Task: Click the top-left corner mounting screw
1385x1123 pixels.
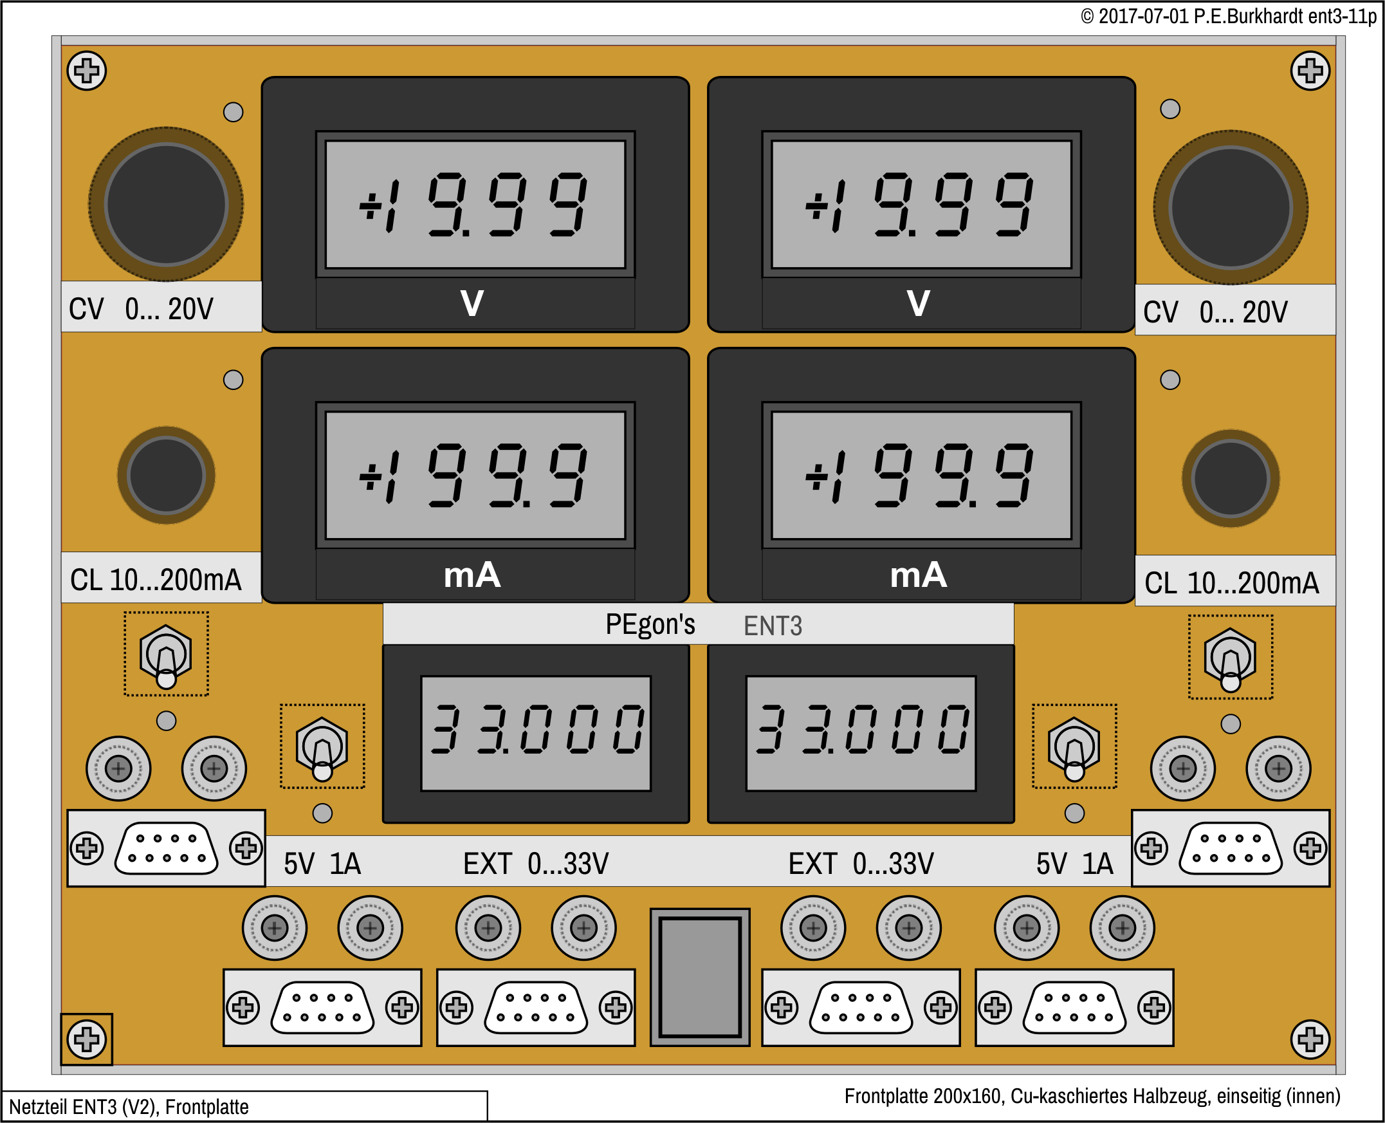Action: [x=87, y=71]
